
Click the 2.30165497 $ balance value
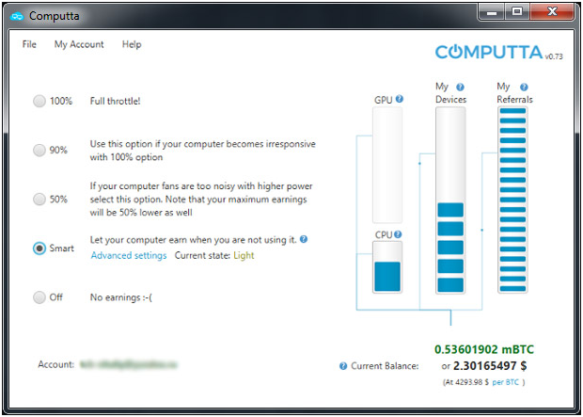point(490,366)
